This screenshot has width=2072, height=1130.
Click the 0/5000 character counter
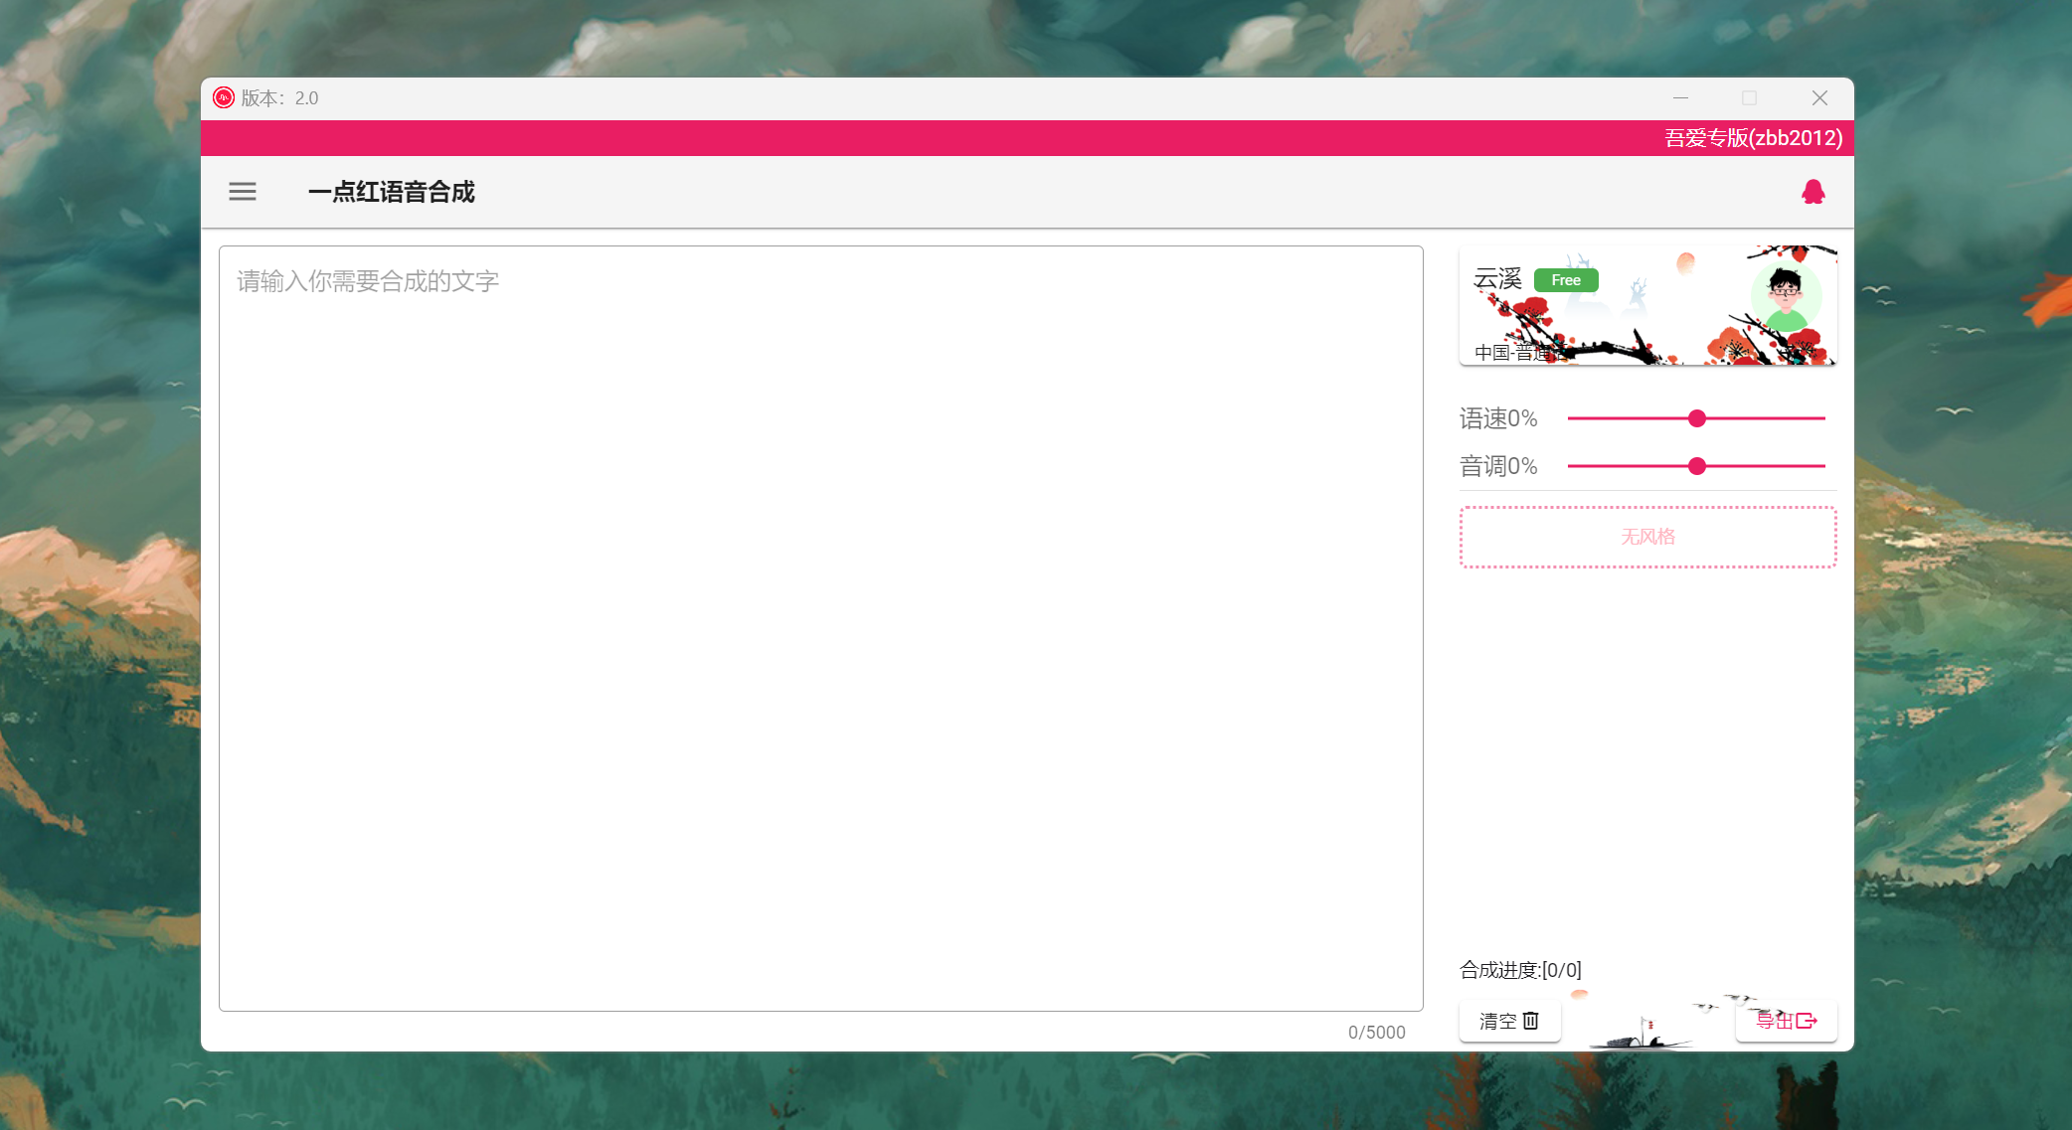point(1376,1033)
